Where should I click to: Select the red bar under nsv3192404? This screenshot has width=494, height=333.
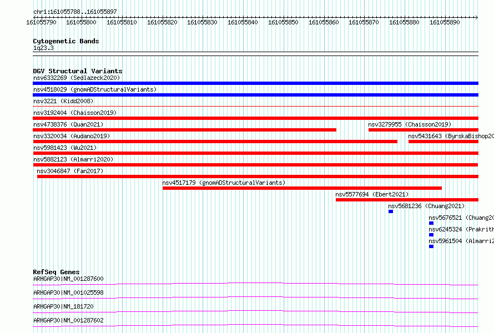coord(255,118)
